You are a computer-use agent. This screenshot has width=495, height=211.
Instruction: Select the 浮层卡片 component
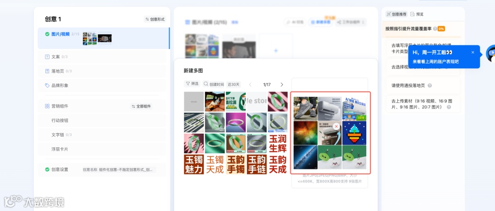(x=102, y=149)
